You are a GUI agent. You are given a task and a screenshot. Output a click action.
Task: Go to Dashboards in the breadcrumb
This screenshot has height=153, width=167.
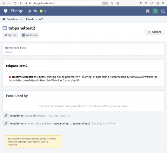click(14, 19)
